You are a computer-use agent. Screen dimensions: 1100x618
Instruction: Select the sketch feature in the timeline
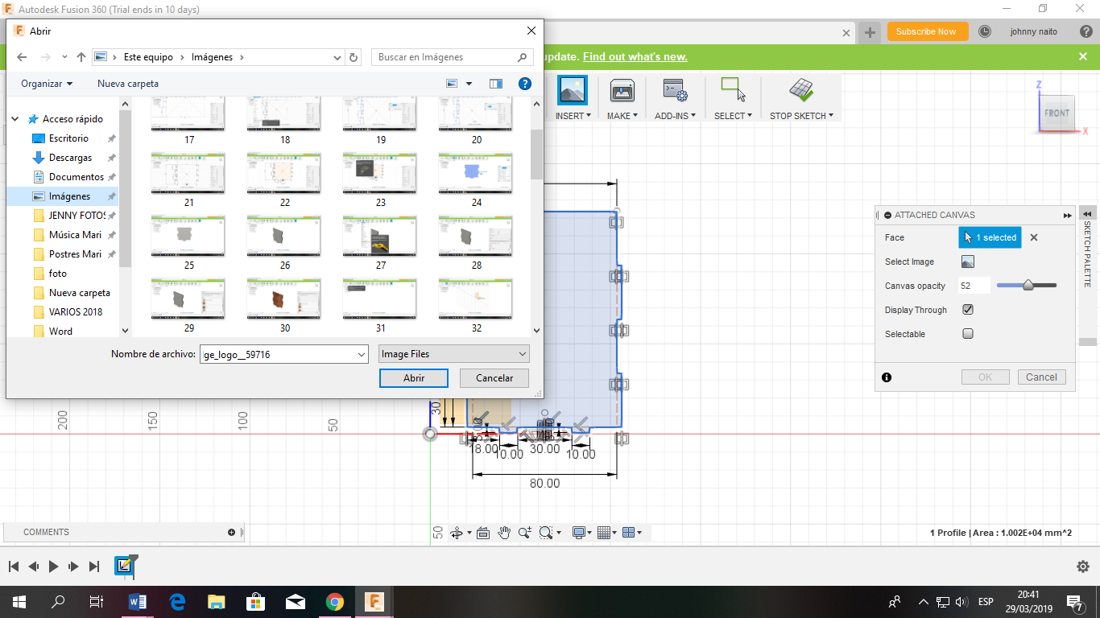pos(124,566)
